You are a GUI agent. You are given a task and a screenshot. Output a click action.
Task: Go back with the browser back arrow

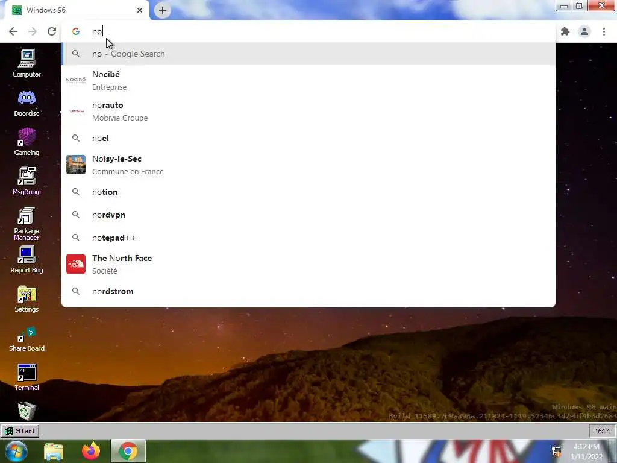13,31
